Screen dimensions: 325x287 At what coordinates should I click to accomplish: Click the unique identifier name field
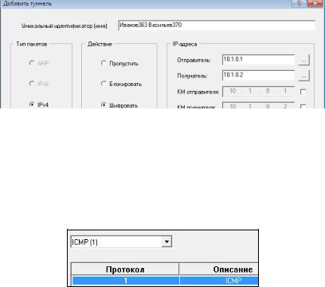coord(217,26)
